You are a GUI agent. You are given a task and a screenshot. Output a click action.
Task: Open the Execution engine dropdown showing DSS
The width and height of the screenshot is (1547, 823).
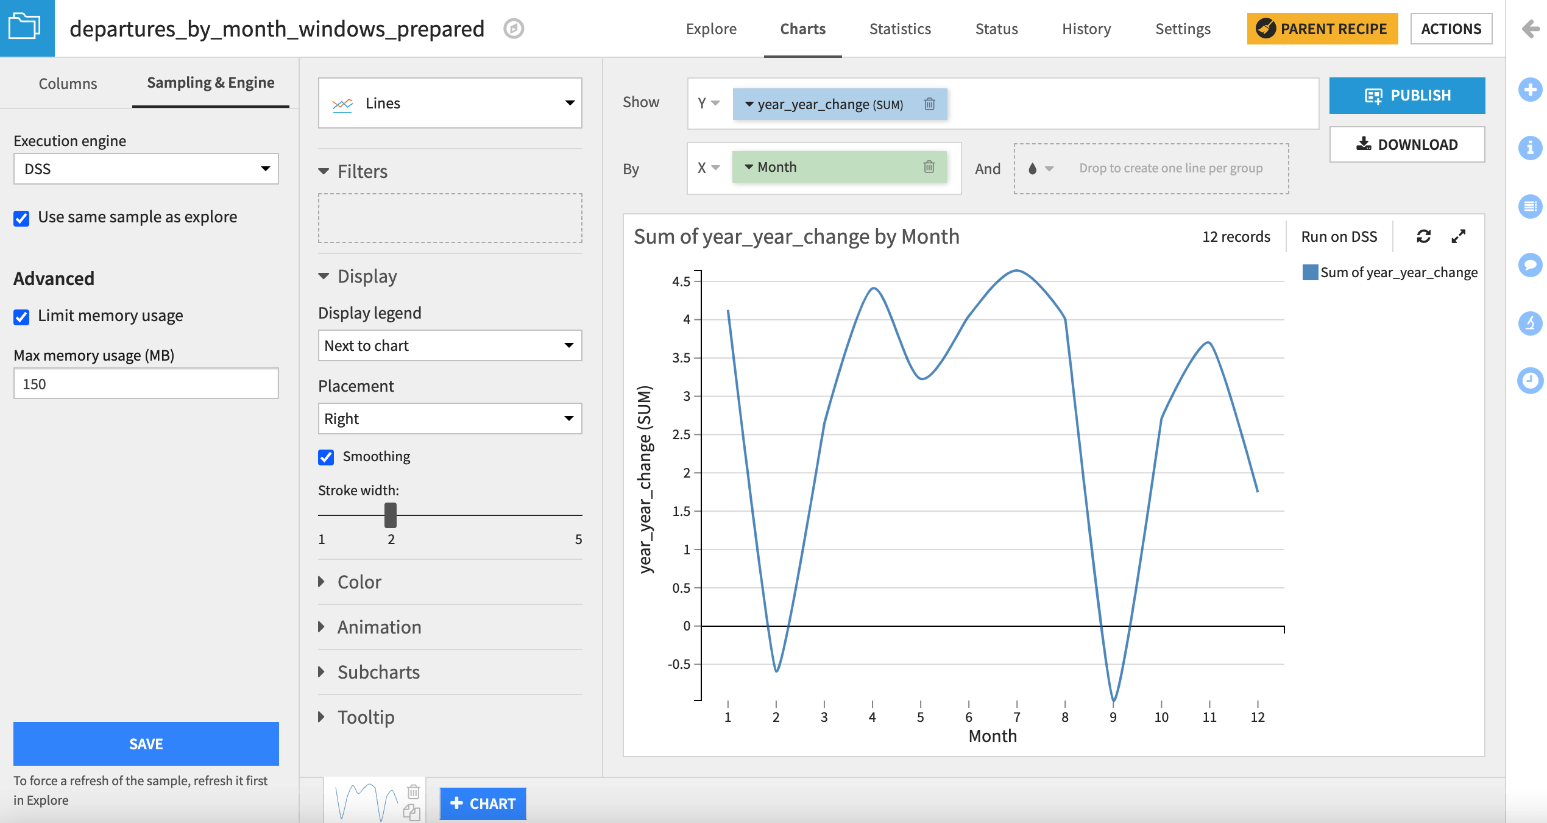click(146, 169)
